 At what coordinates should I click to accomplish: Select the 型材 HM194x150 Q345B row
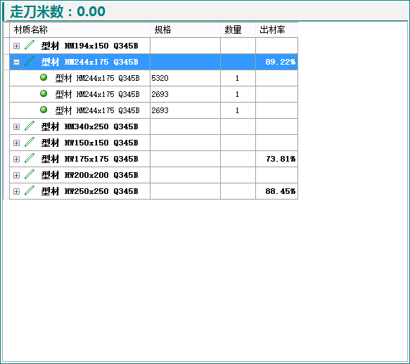click(154, 46)
